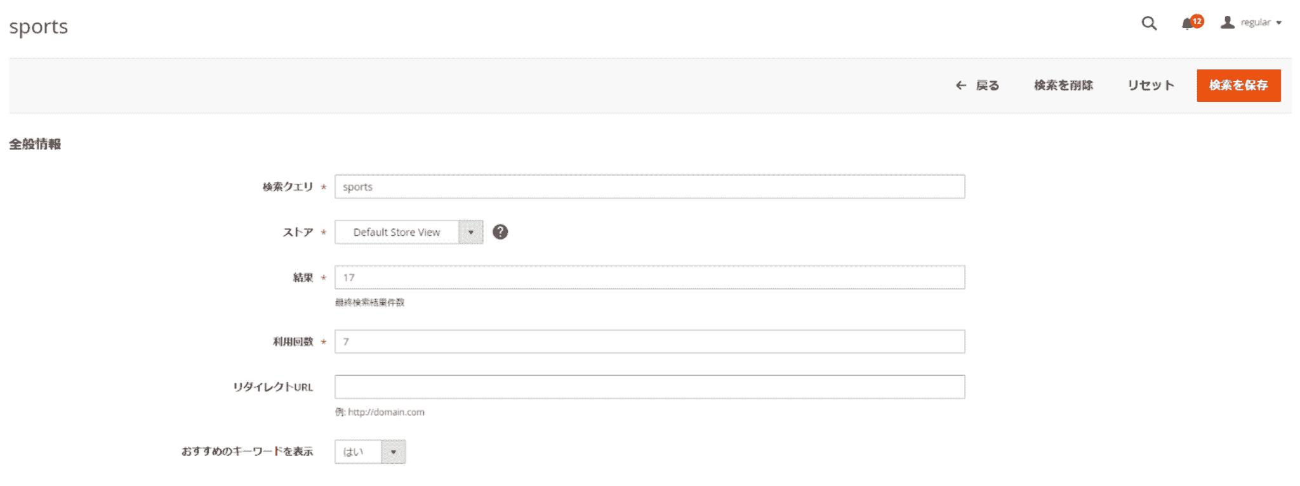Click the 利用回数 input field
Image resolution: width=1300 pixels, height=486 pixels.
click(649, 342)
